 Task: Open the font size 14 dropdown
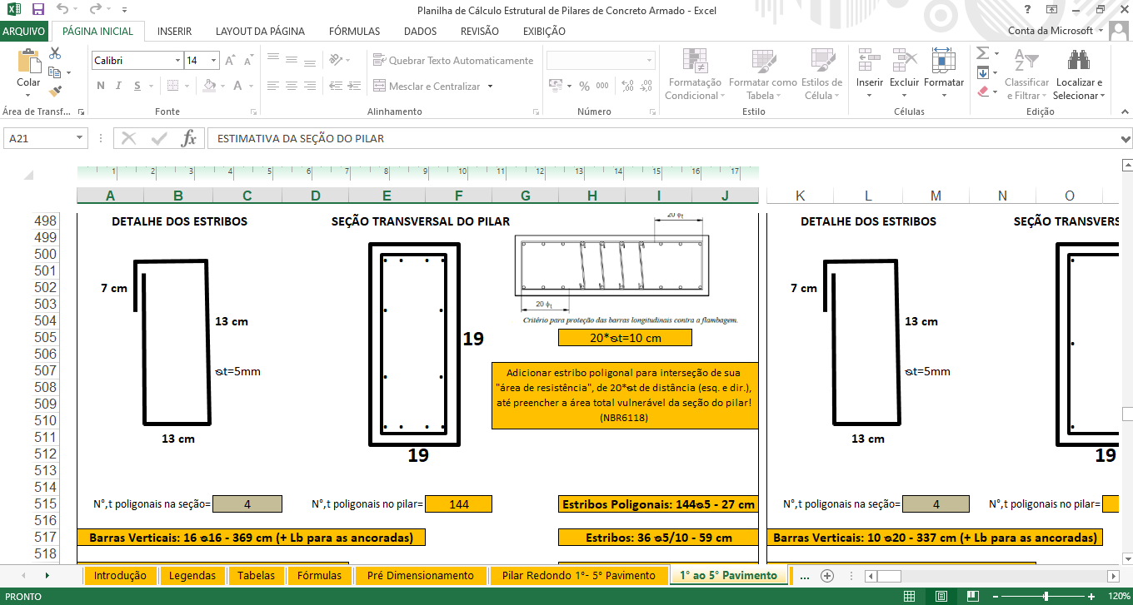(214, 61)
